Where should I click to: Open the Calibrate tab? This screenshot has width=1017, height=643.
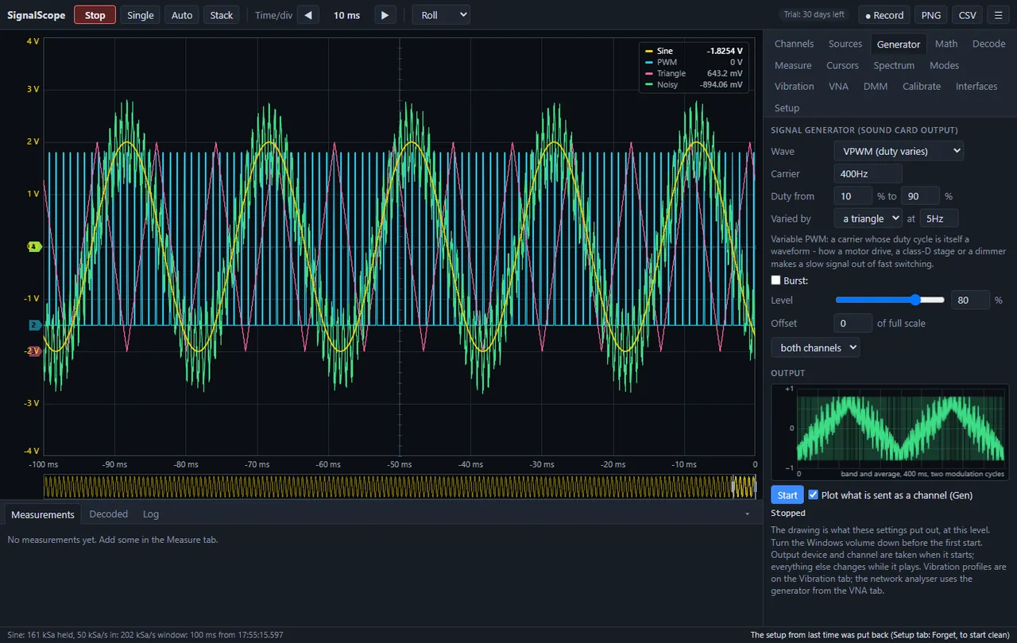click(x=922, y=87)
